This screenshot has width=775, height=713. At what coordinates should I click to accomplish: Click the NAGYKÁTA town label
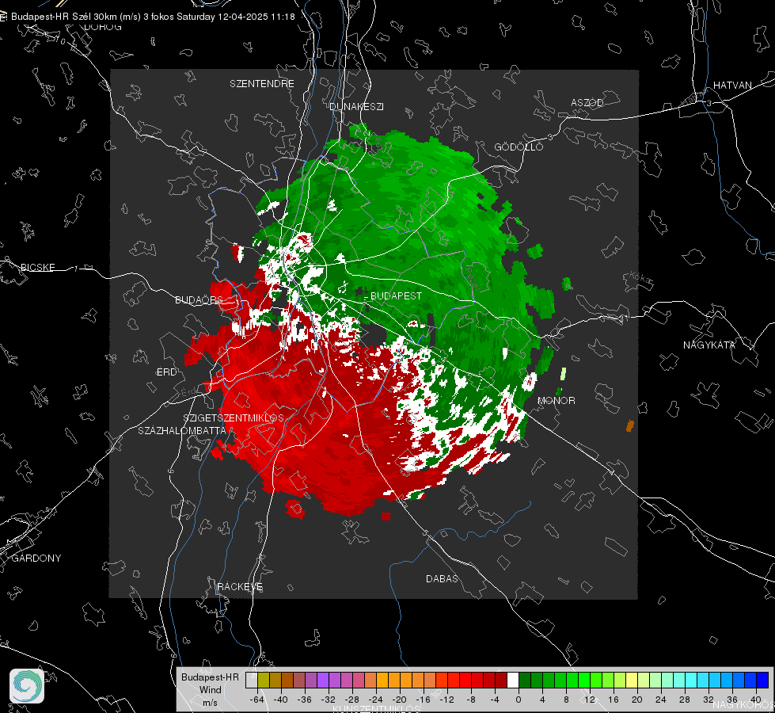(x=709, y=345)
